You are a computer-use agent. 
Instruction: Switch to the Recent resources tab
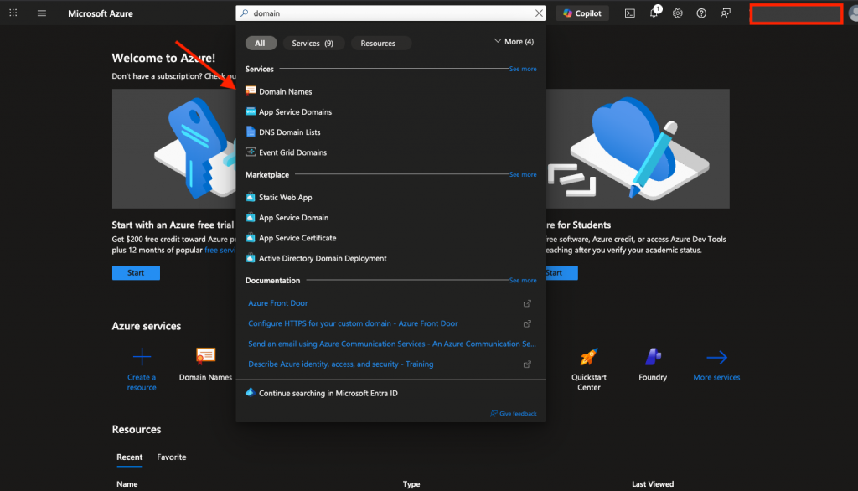(130, 457)
